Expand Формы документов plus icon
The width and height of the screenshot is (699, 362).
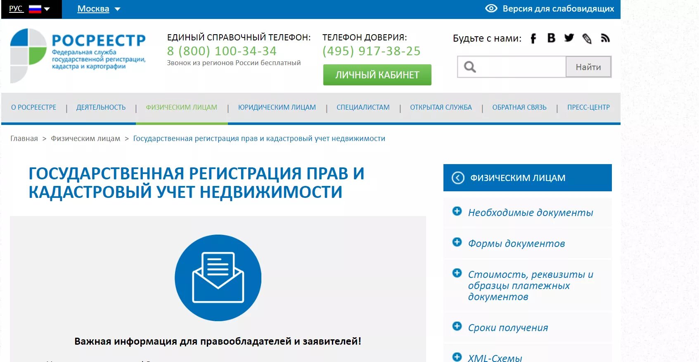457,242
